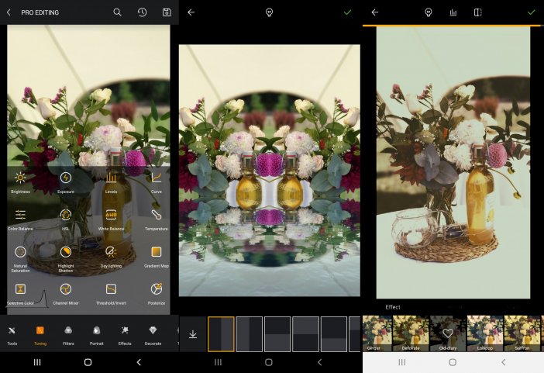Open the Filters tab
This screenshot has height=373, width=544.
tap(68, 335)
